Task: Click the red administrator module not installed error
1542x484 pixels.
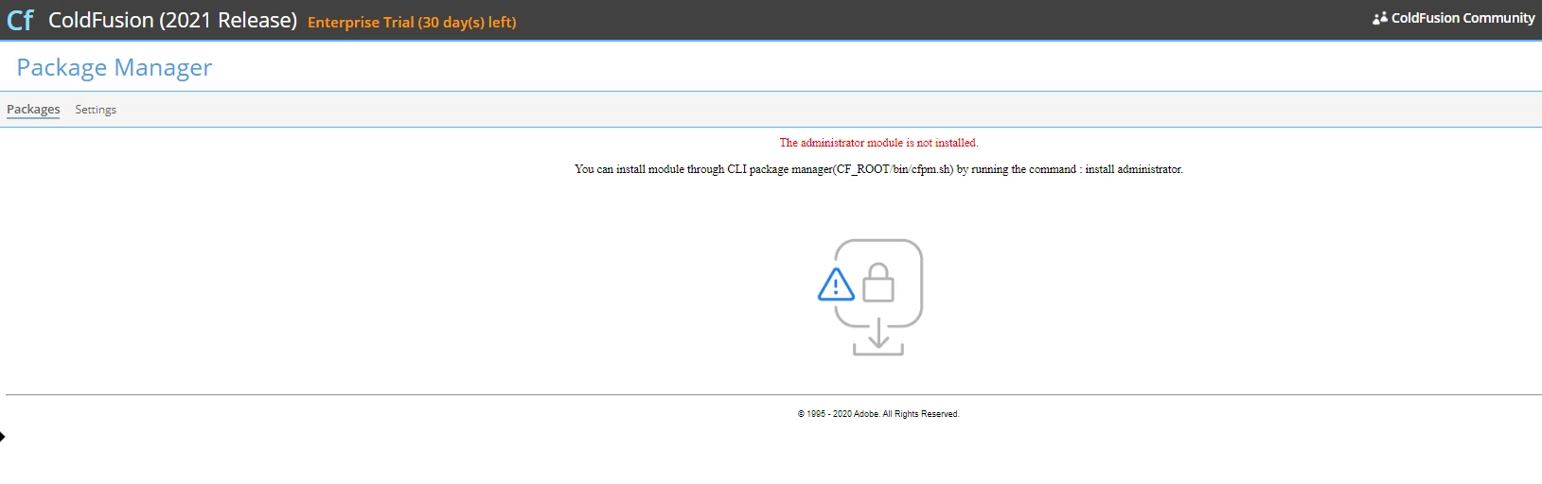Action: tap(878, 143)
